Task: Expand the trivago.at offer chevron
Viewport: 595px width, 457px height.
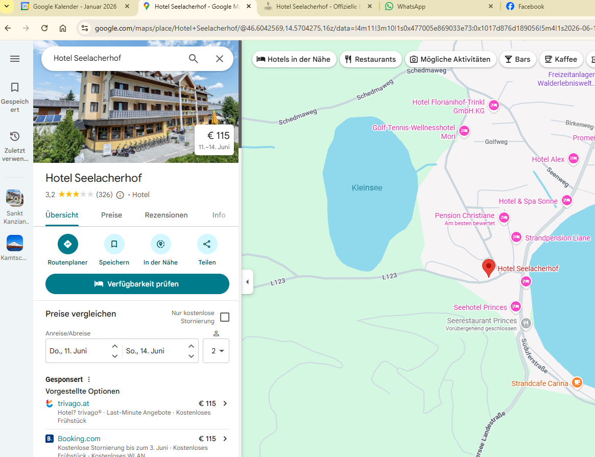Action: 225,403
